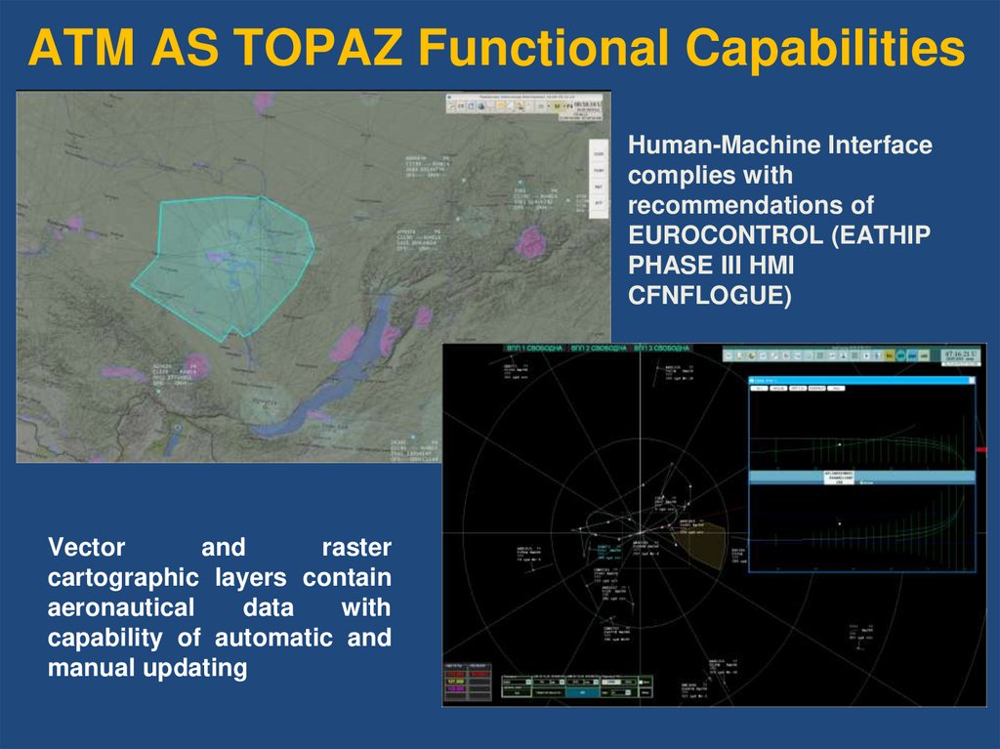
Task: Toggle the checkbox in radar bottom panel
Action: [641, 682]
